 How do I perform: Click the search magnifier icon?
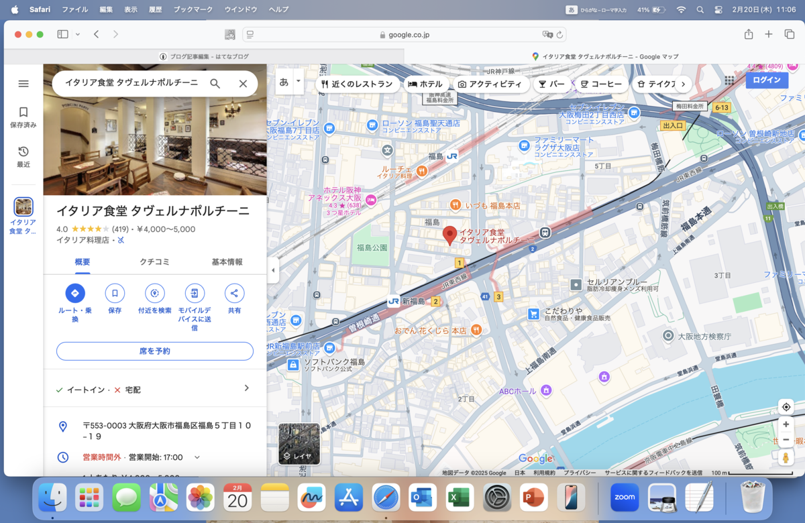coord(215,84)
